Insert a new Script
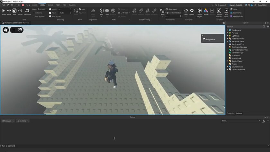The width and height of the screenshot is (270, 152). tap(234, 9)
